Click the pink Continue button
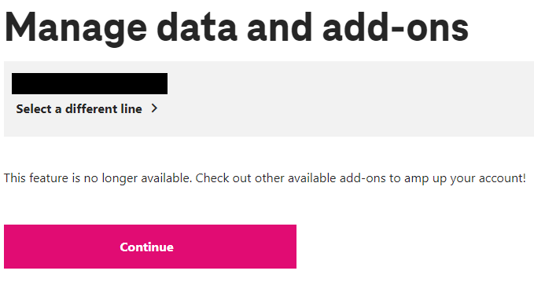Viewport: 534px width, 289px height. click(x=150, y=247)
